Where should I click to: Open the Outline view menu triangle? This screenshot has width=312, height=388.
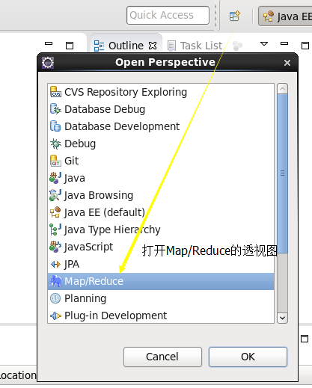point(264,44)
